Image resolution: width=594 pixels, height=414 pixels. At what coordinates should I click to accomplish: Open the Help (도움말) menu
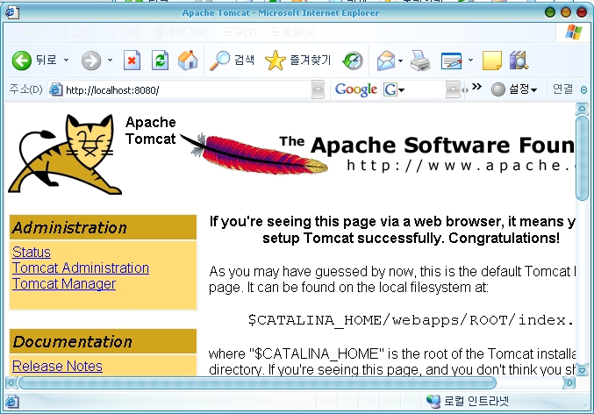(x=293, y=32)
